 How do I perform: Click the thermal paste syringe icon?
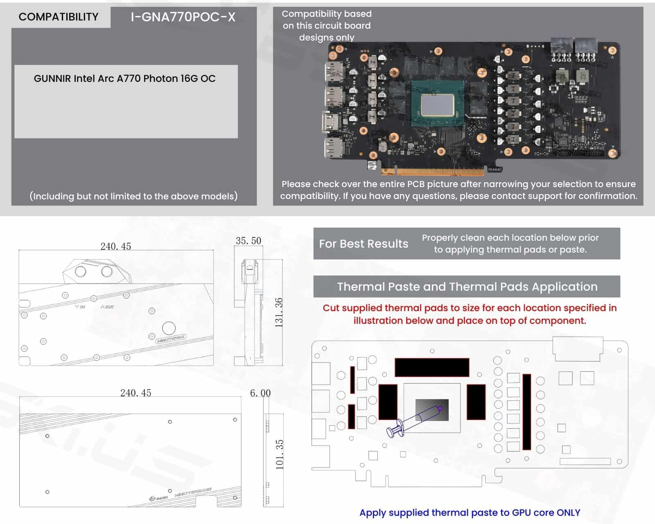(x=413, y=422)
